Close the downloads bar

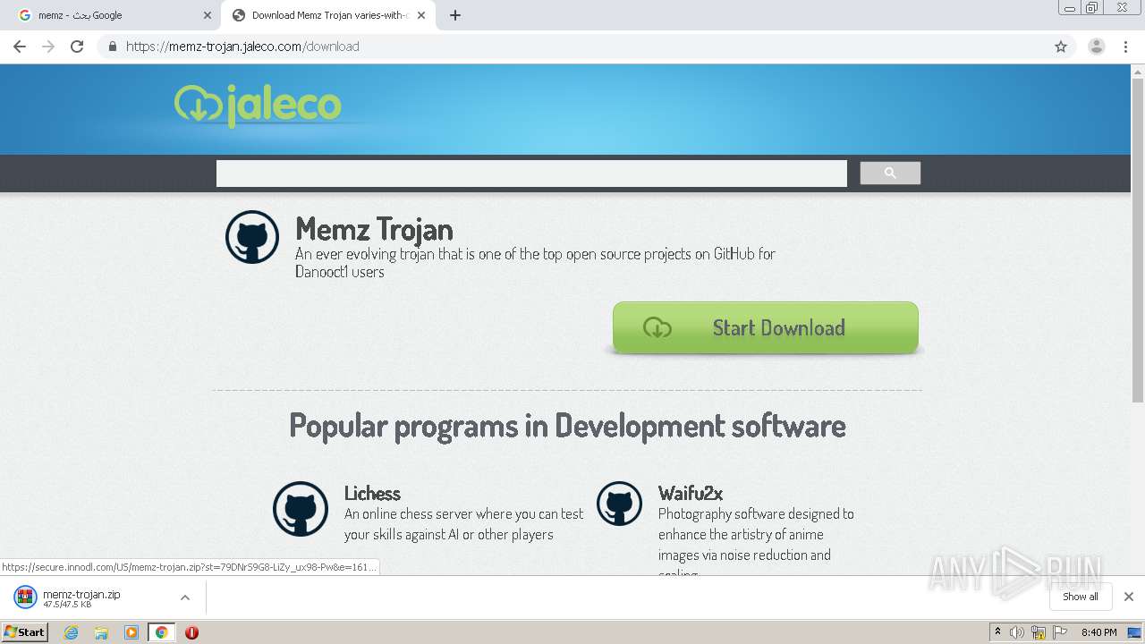pos(1129,597)
